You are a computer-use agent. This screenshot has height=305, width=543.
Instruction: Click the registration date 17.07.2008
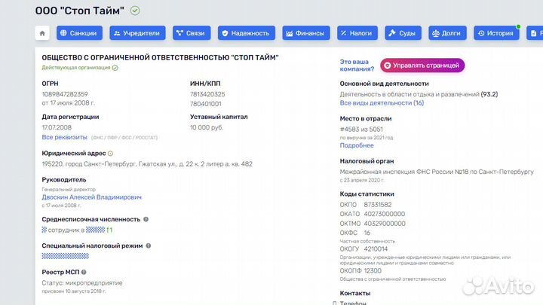click(57, 127)
